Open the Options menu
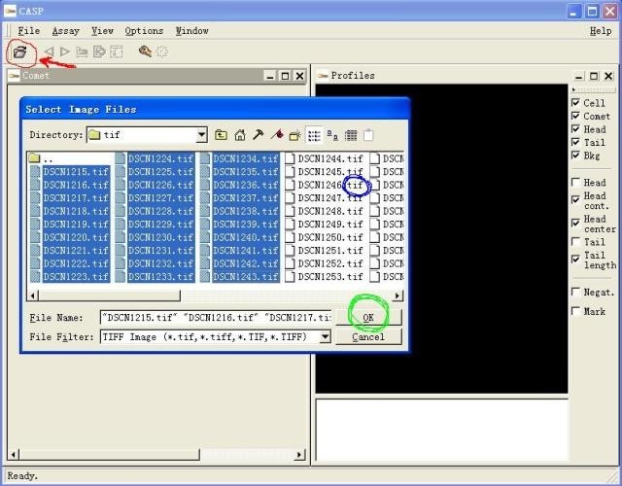Image resolution: width=622 pixels, height=486 pixels. click(144, 31)
